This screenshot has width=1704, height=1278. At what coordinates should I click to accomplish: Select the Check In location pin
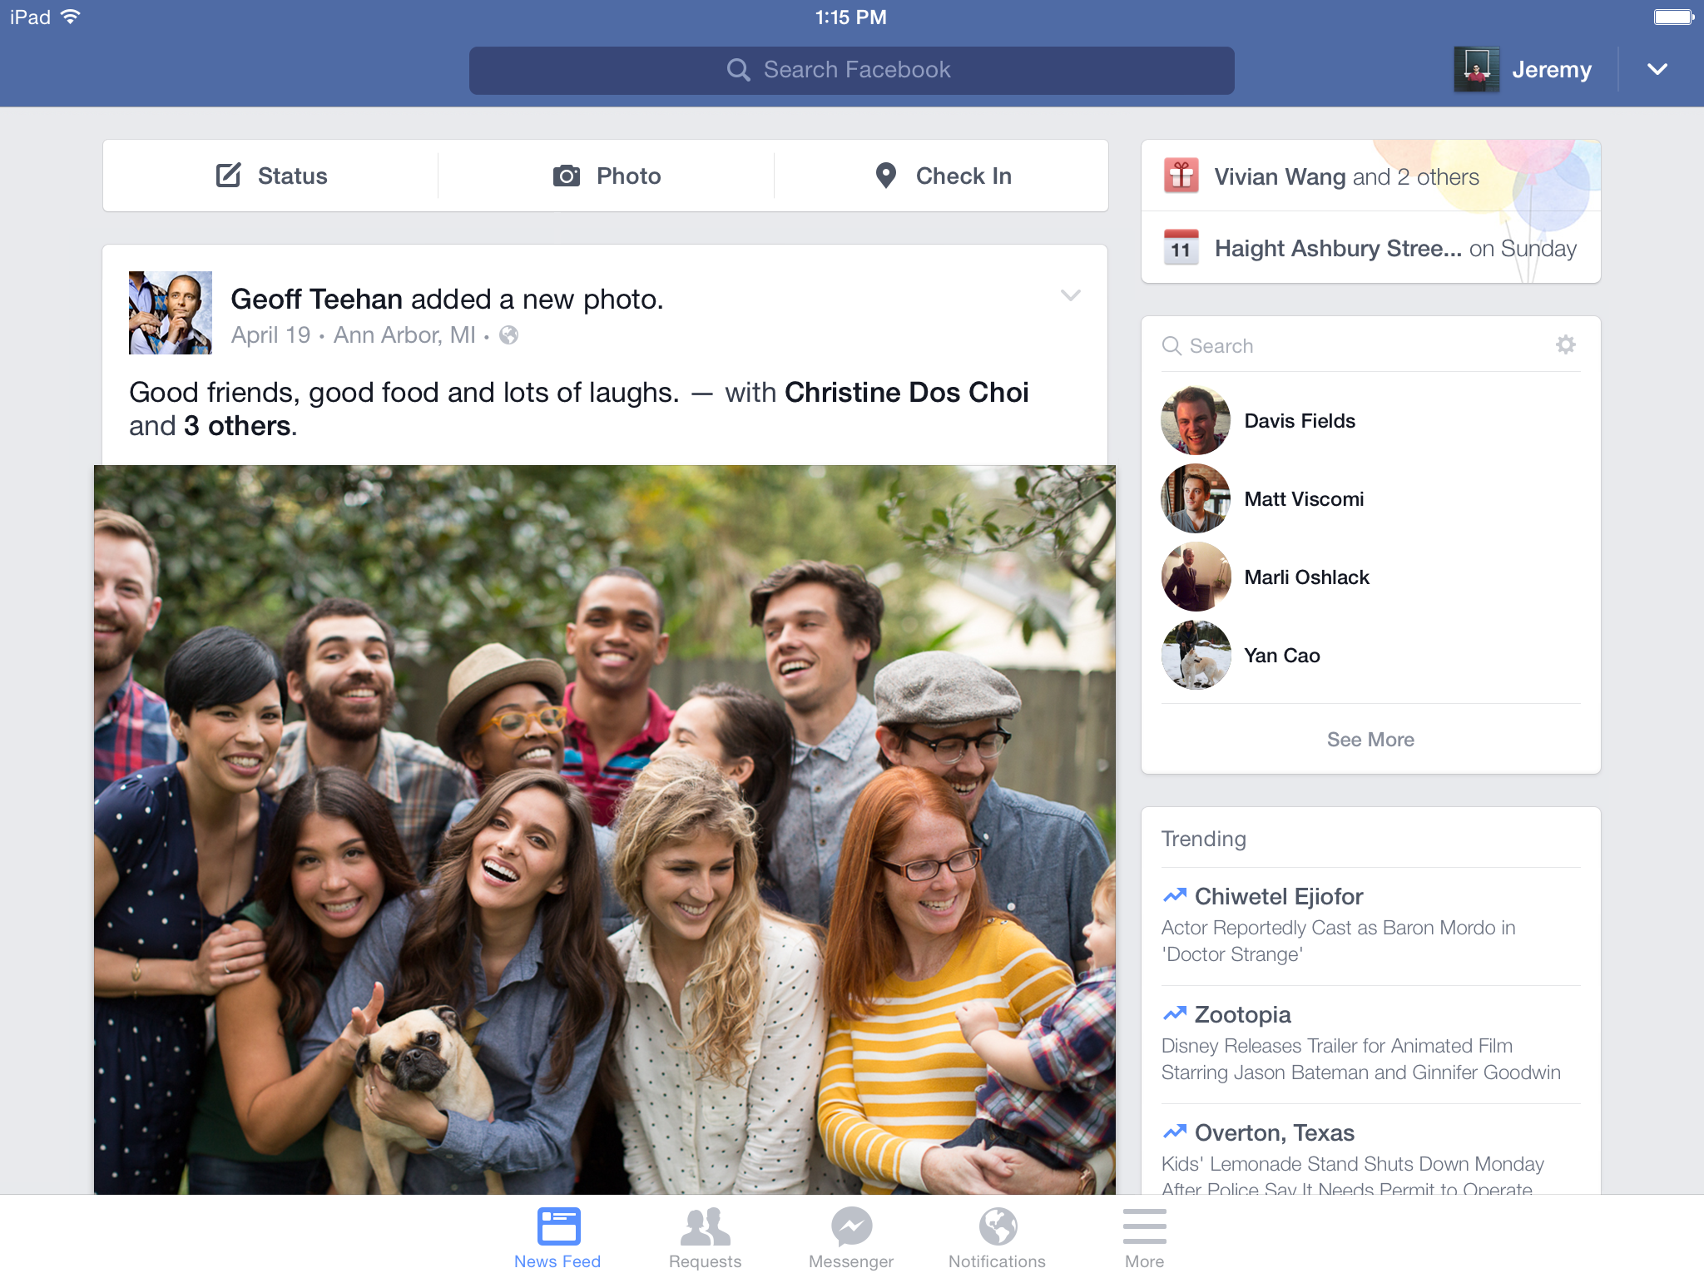tap(886, 176)
